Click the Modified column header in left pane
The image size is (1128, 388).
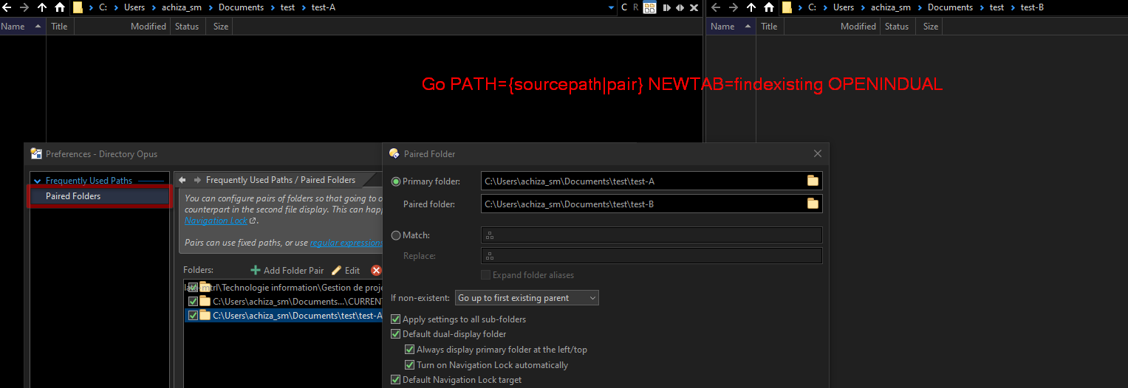148,27
